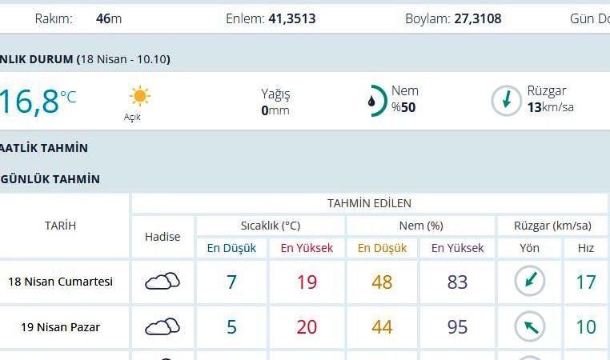
Task: Expand the Günlük Tahmin section header
Action: 50,179
